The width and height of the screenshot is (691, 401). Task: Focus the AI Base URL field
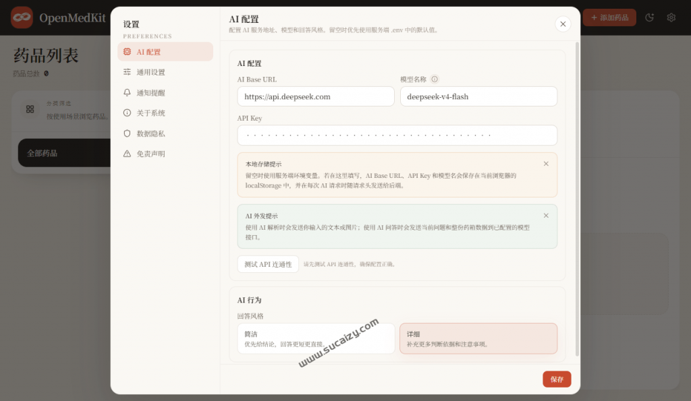316,96
